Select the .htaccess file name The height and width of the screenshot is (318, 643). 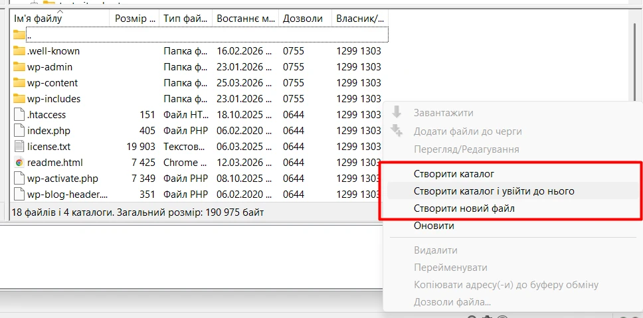pos(46,115)
